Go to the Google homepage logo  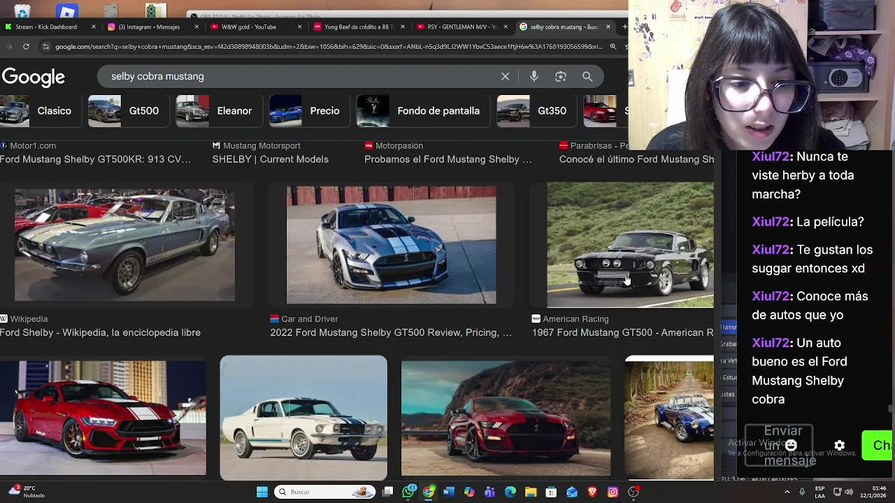(33, 77)
